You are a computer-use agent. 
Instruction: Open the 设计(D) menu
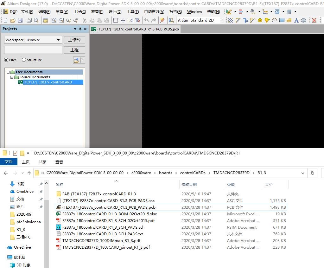coord(115,12)
